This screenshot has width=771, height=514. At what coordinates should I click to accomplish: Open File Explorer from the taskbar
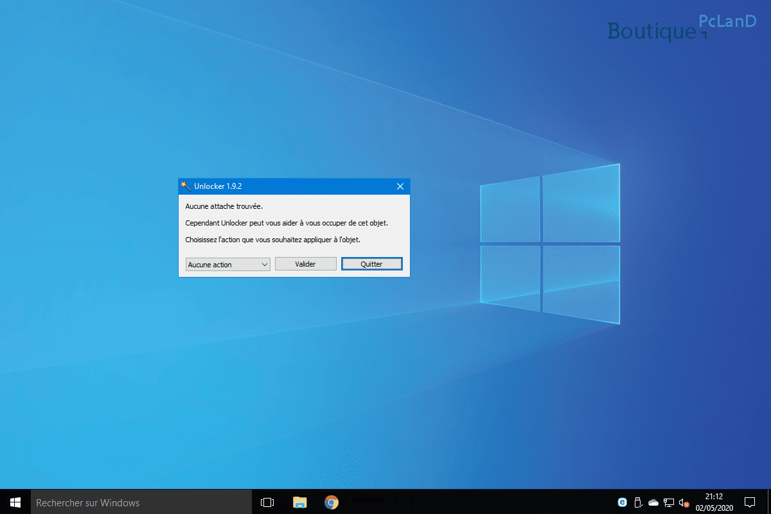pos(299,502)
